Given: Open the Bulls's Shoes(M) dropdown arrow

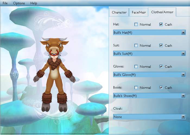Looking at the screenshot, I should click(183, 96).
